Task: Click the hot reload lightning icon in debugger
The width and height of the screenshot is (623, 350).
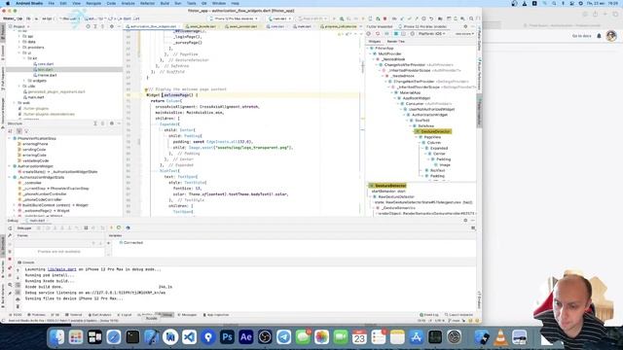Action: pyautogui.click(x=111, y=227)
